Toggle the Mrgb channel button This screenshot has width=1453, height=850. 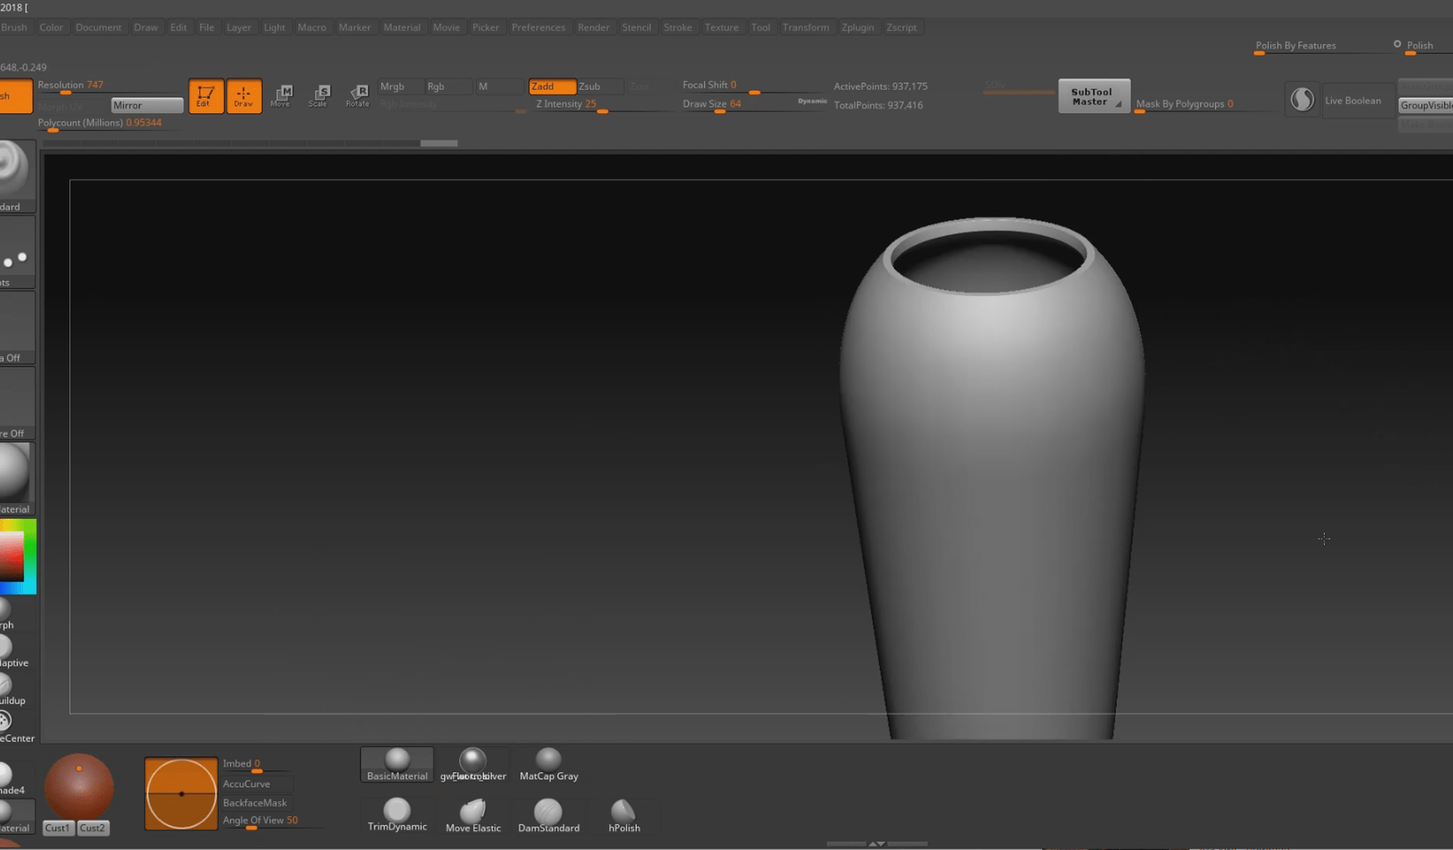tap(400, 87)
